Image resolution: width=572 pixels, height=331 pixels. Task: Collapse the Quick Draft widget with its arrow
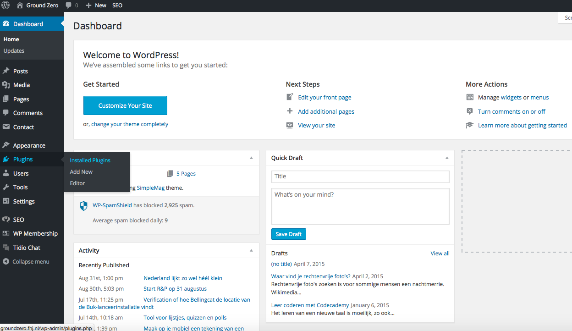click(447, 158)
